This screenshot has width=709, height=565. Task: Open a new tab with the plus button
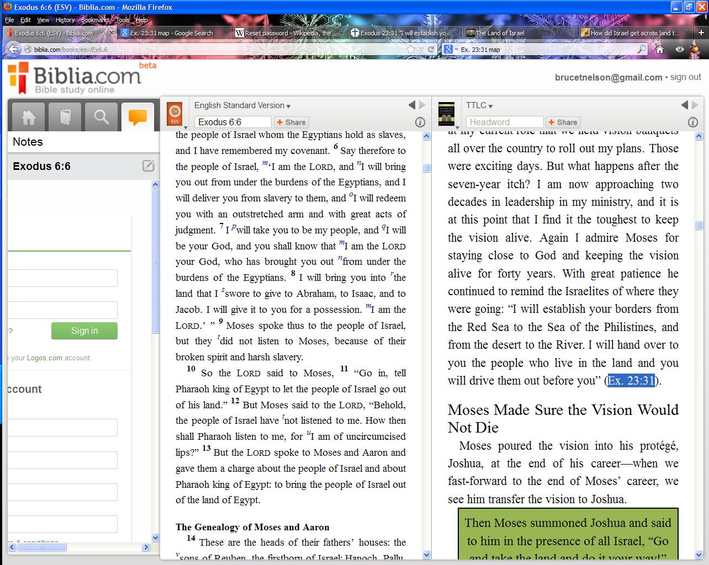click(701, 33)
